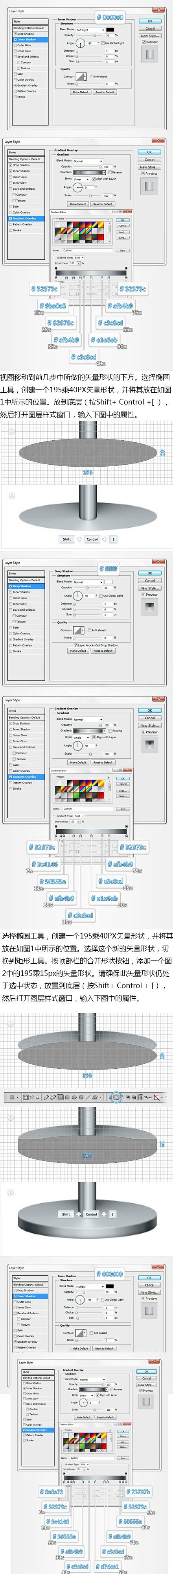Click Make Default in Soft Light Inner Shadow dialog

81,92
